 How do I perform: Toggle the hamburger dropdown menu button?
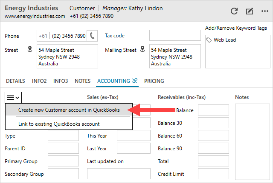[x=13, y=97]
